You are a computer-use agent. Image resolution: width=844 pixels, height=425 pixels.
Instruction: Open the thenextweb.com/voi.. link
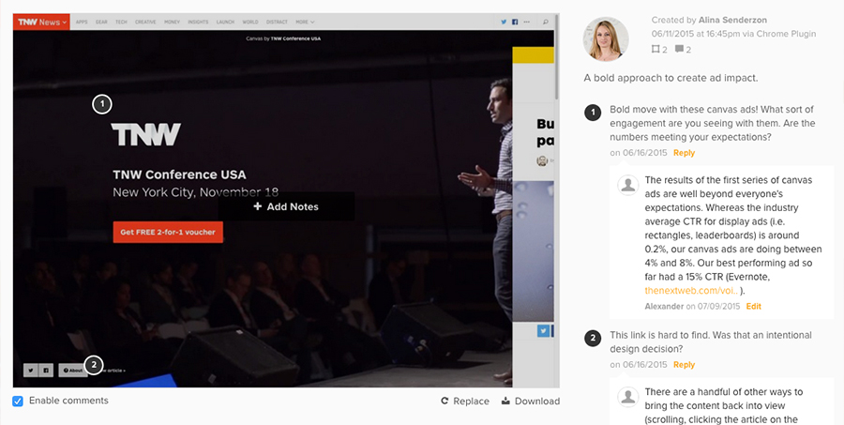tap(691, 291)
